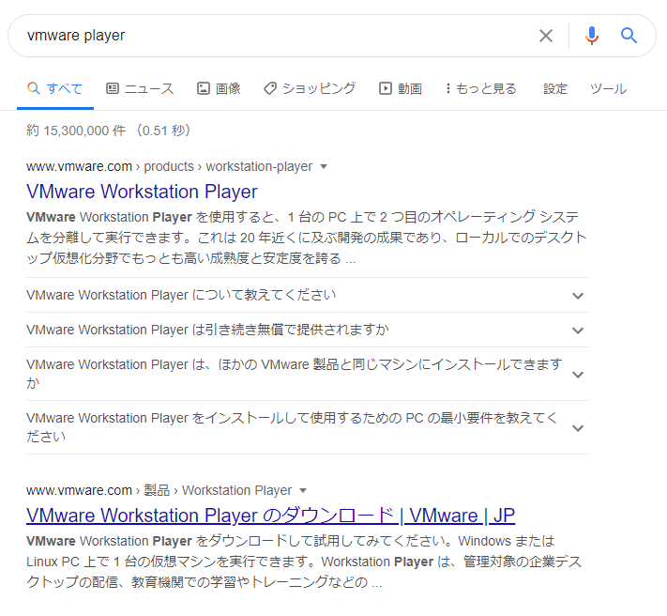Expand 'ほかの VMware 製品と同じマシン' question

pos(307,374)
